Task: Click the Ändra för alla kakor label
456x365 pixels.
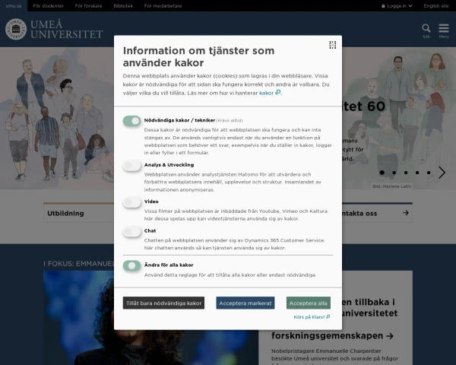Action: (x=169, y=265)
